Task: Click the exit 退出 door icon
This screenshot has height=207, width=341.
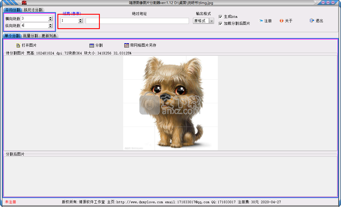Action: point(312,21)
